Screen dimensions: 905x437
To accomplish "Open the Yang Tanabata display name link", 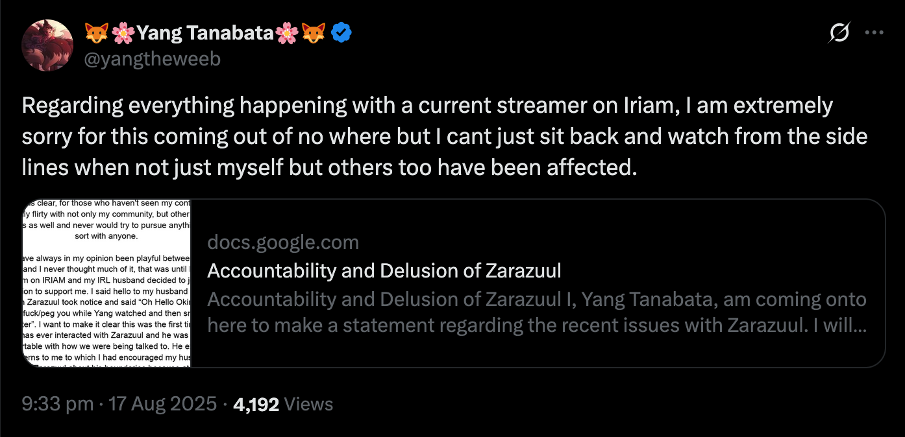I will pyautogui.click(x=205, y=32).
